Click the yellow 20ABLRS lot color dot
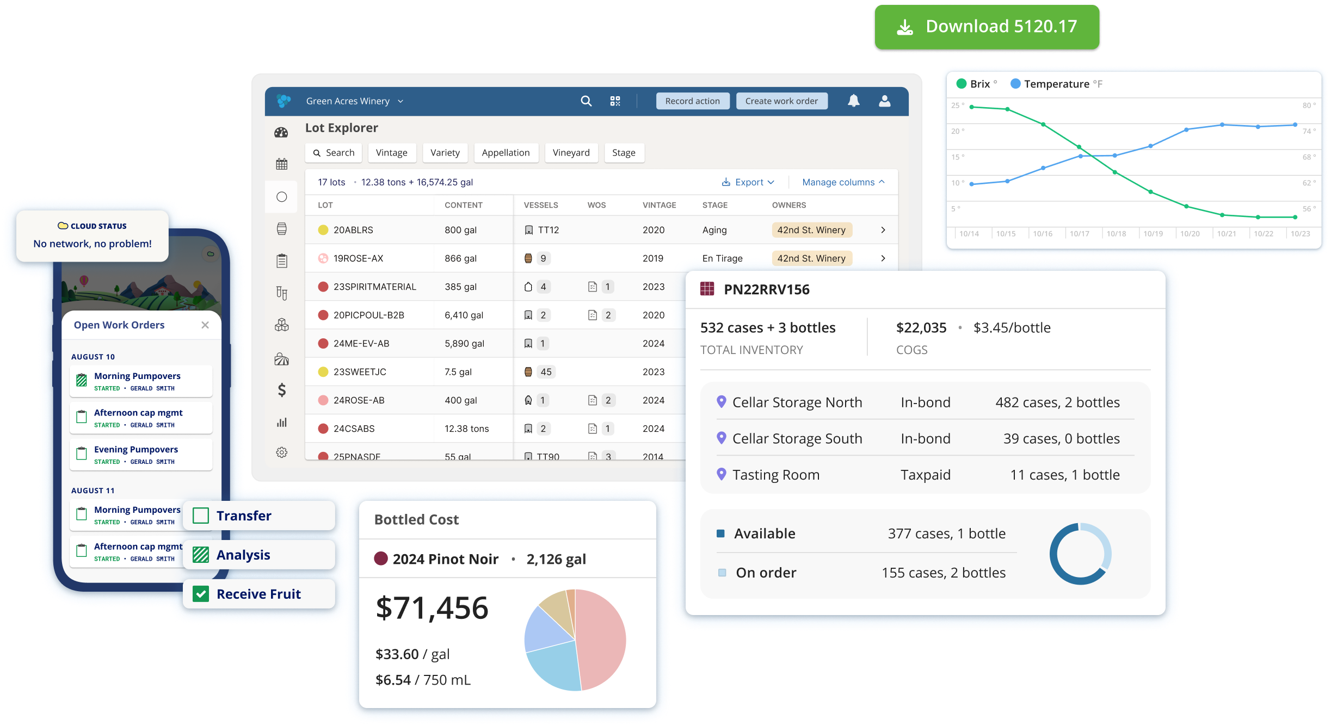The image size is (1337, 726). coord(323,230)
